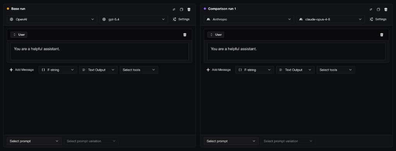
Task: Click the braces icon beside F-string in Base run
Action: pyautogui.click(x=43, y=70)
